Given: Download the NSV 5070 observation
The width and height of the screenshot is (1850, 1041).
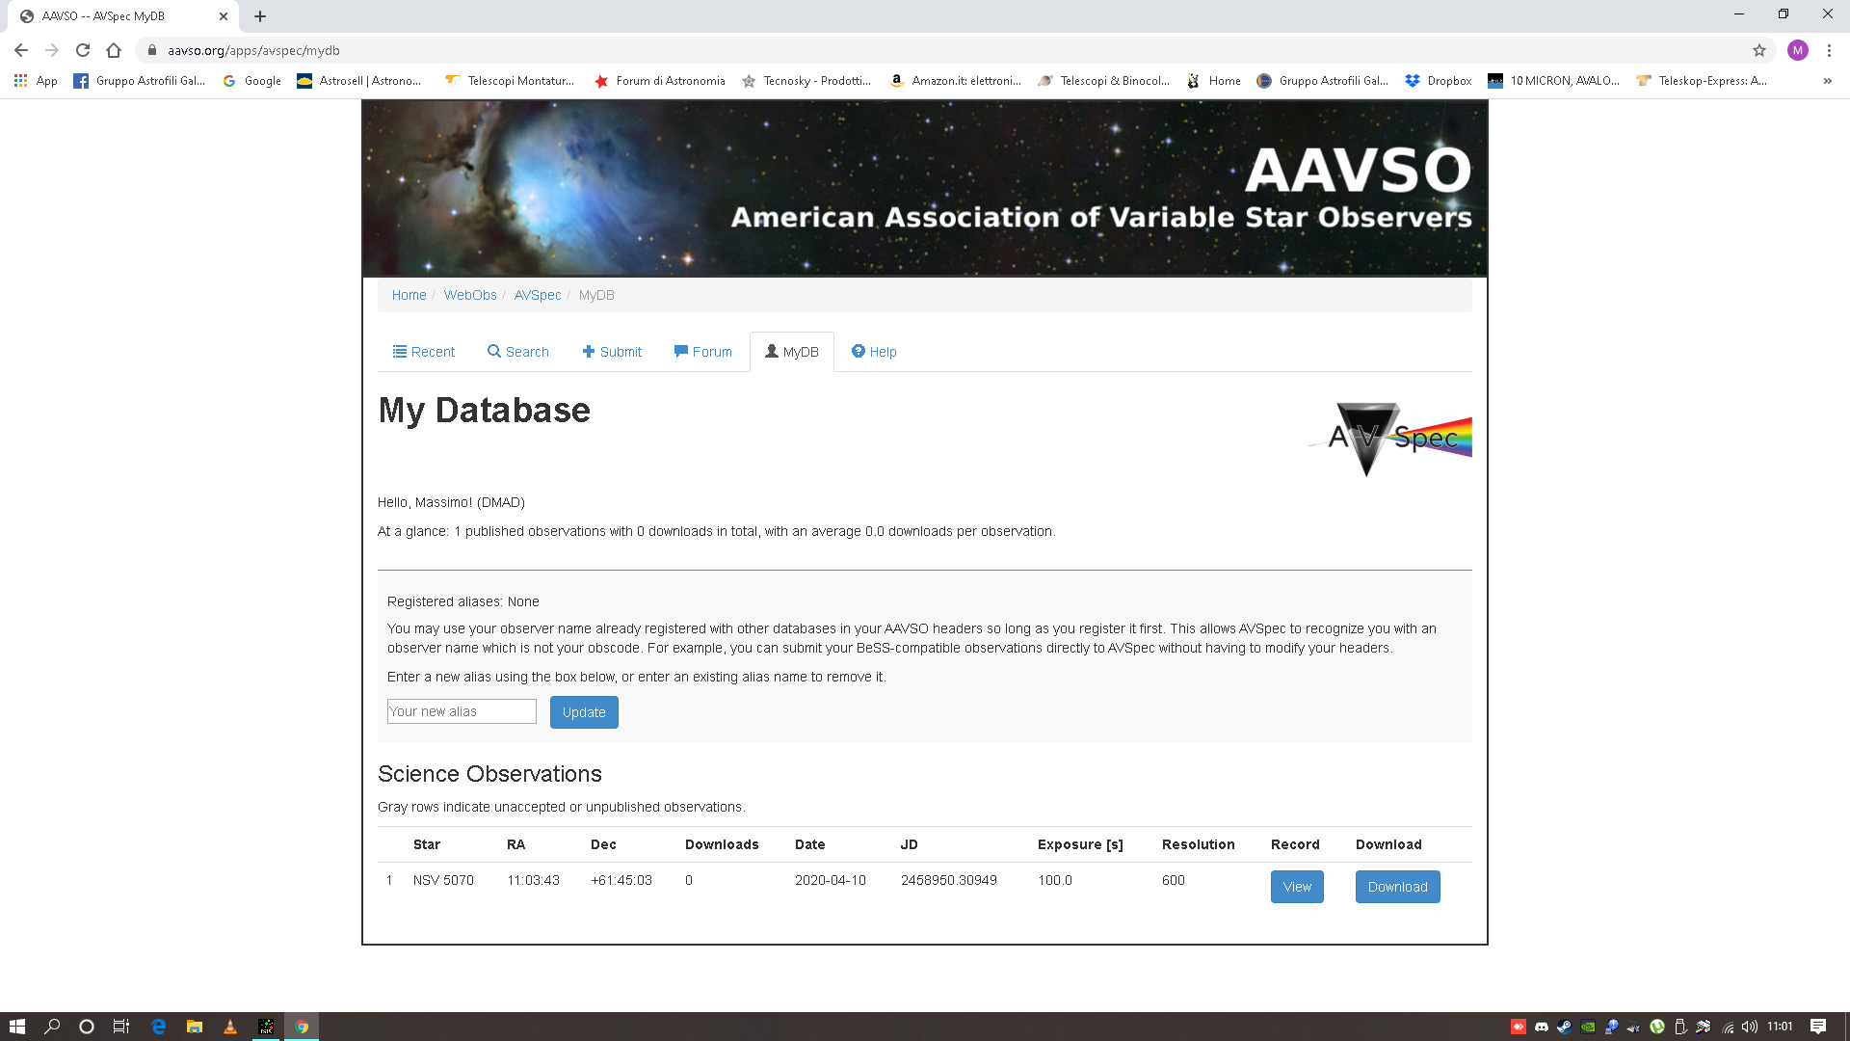Looking at the screenshot, I should pos(1398,887).
